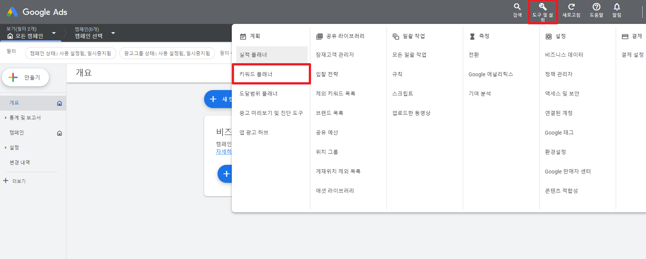Image resolution: width=646 pixels, height=259 pixels.
Task: Click the 새로고침 refresh icon
Action: (x=571, y=7)
